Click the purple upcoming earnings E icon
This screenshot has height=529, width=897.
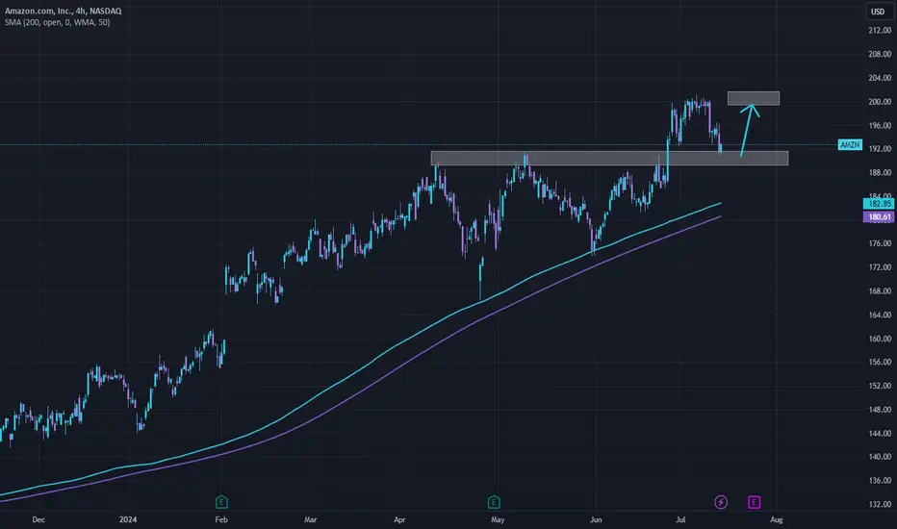click(754, 502)
